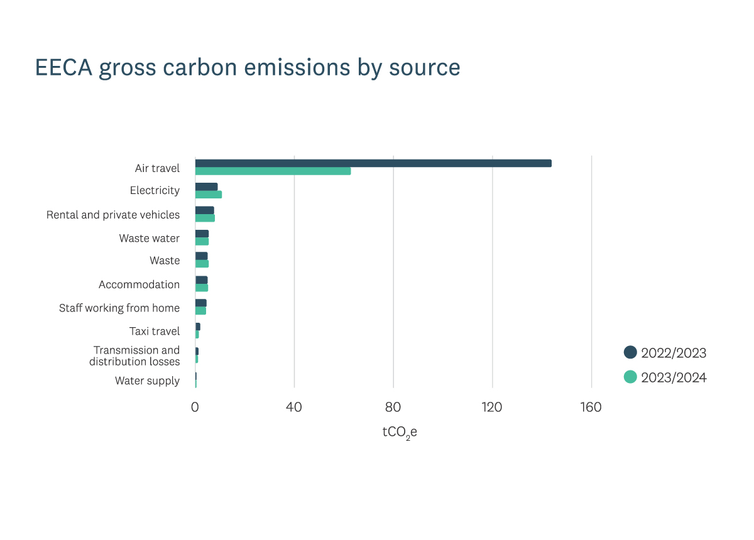Viewport: 754px width, 540px height.
Task: Click the 'Air travel' category label
Action: tap(157, 168)
